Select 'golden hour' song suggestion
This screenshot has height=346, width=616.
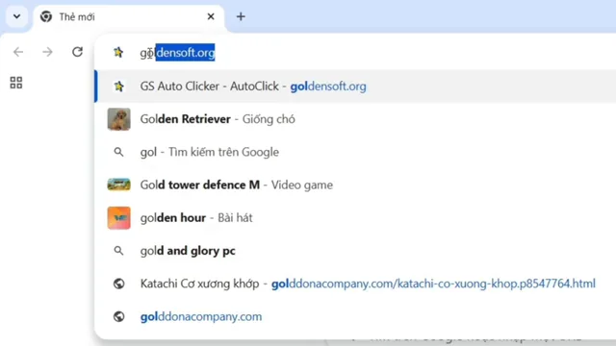(355, 218)
